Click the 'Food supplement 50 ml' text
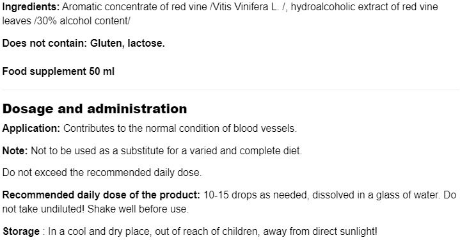This screenshot has height=240, width=460. coord(58,71)
